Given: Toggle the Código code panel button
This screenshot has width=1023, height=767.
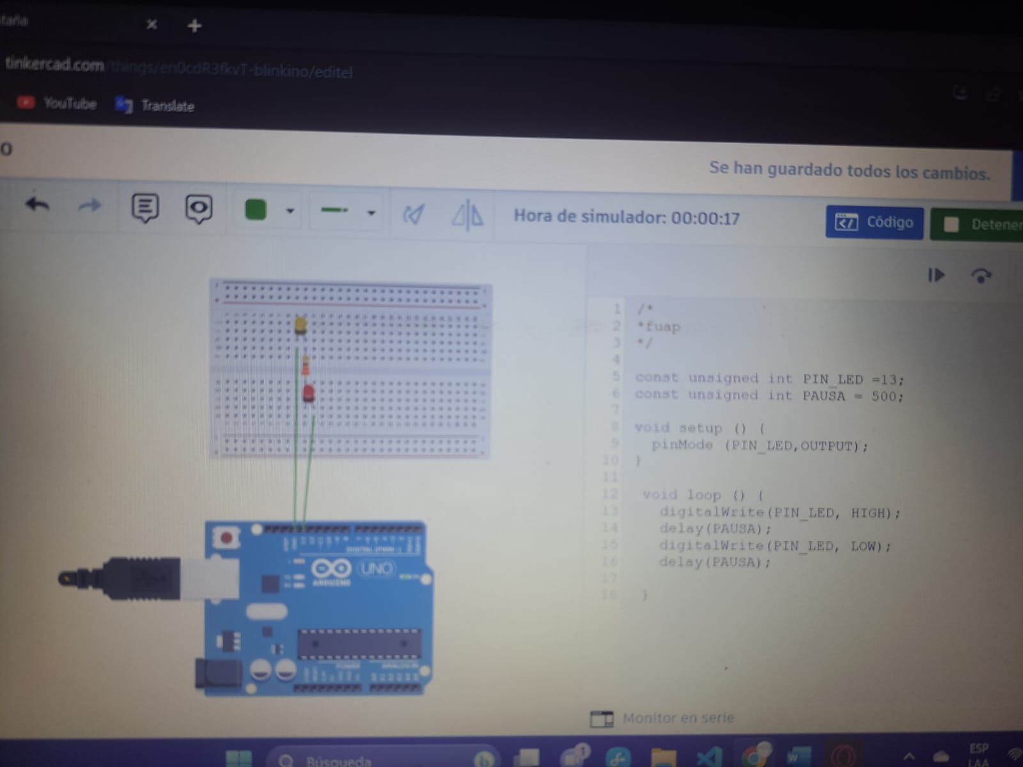Looking at the screenshot, I should (x=874, y=222).
